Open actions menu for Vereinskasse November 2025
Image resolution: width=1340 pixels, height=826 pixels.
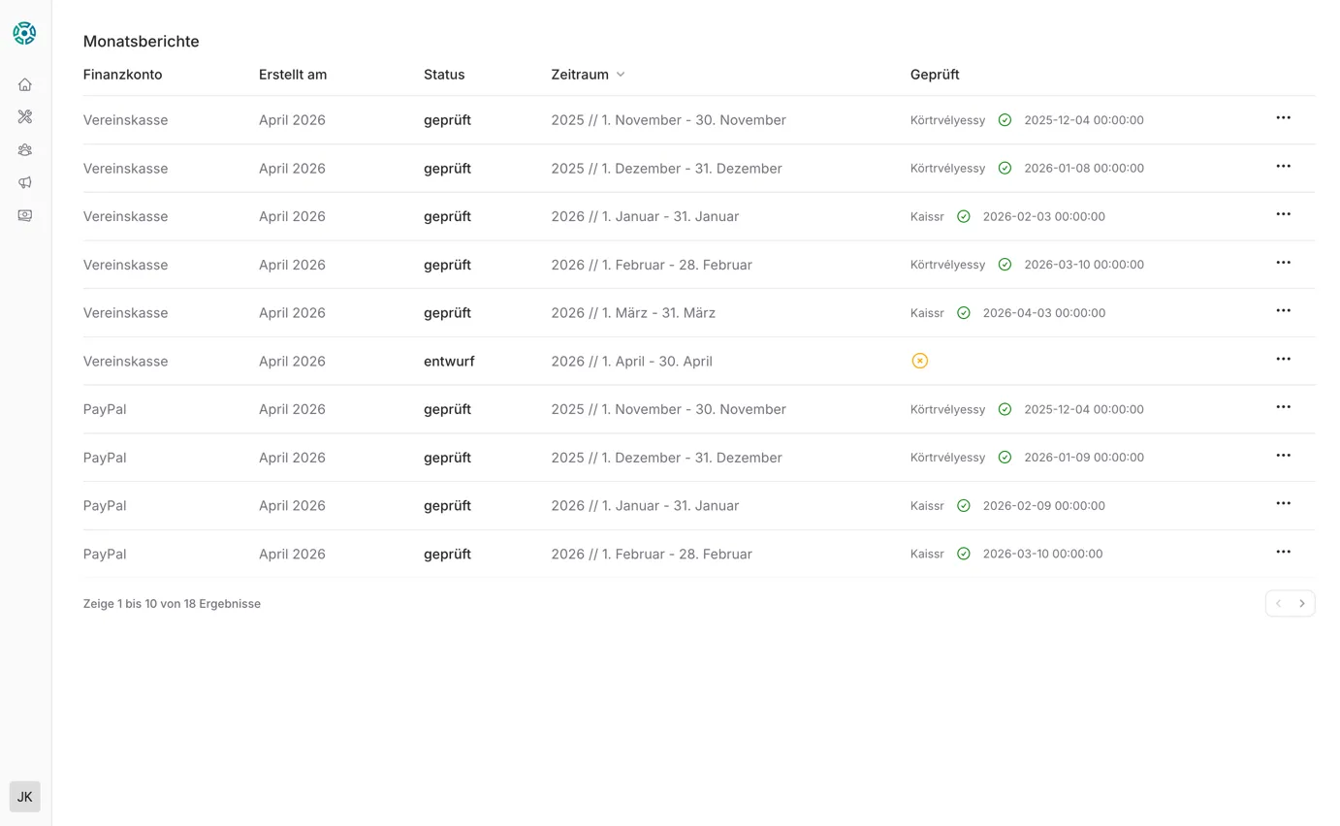click(x=1283, y=118)
